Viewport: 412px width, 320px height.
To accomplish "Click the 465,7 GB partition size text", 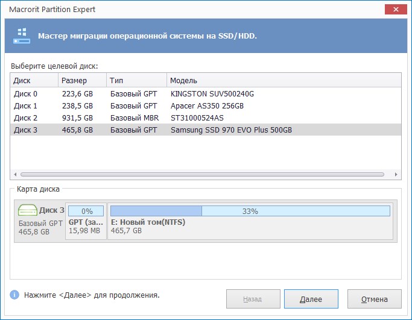I will 126,231.
